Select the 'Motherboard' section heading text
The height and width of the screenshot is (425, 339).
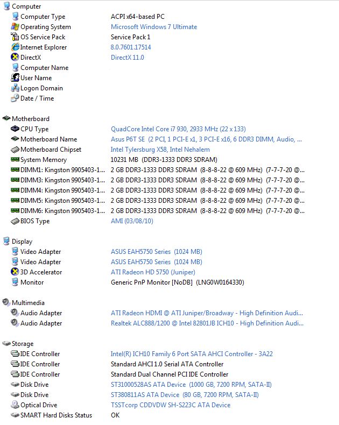click(x=31, y=119)
